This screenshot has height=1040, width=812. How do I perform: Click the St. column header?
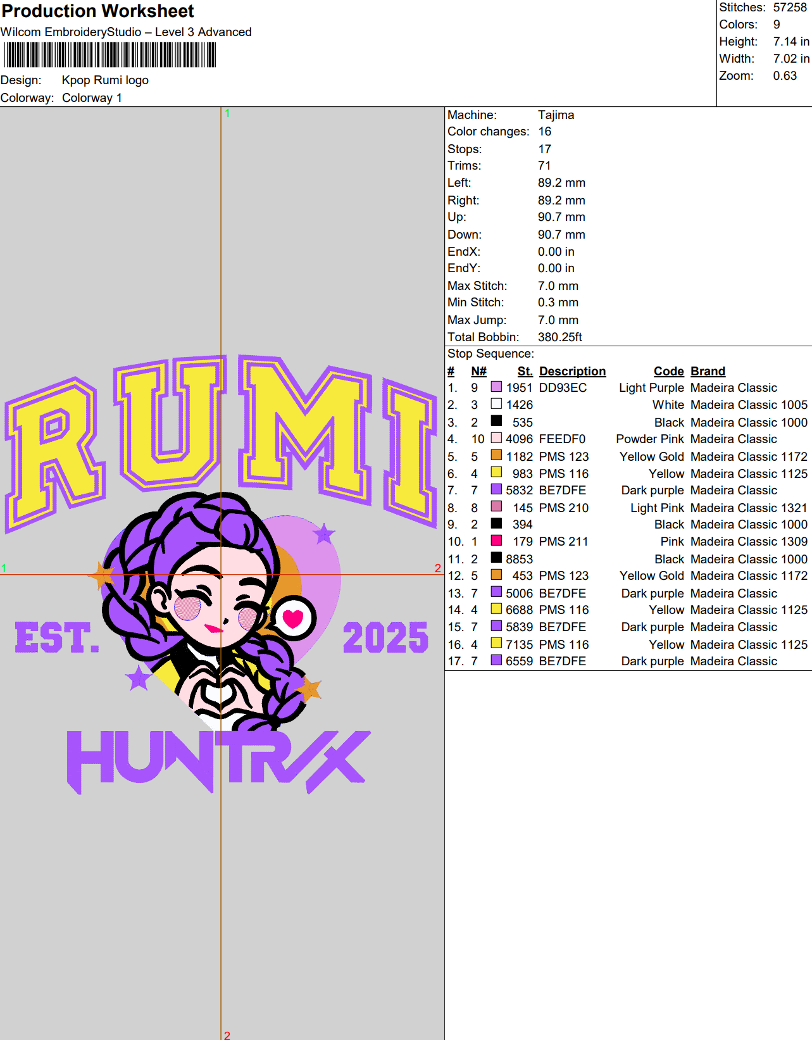tap(525, 371)
